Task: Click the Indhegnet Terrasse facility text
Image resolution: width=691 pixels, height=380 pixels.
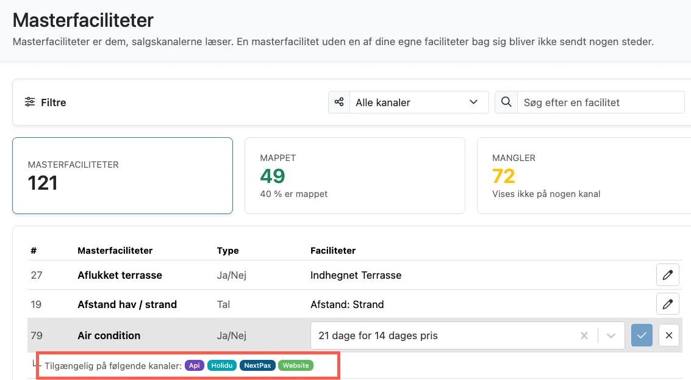Action: [356, 275]
